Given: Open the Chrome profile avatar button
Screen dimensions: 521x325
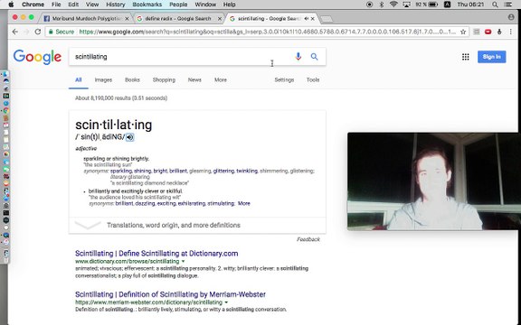Looking at the screenshot, I should coord(511,17).
